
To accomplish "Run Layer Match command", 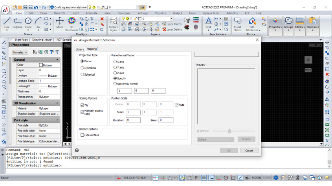I will [x=172, y=24].
